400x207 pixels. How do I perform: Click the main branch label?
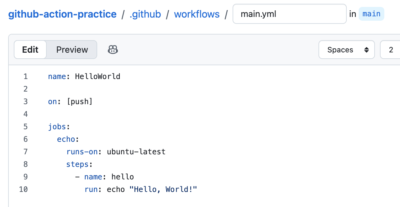coord(371,14)
